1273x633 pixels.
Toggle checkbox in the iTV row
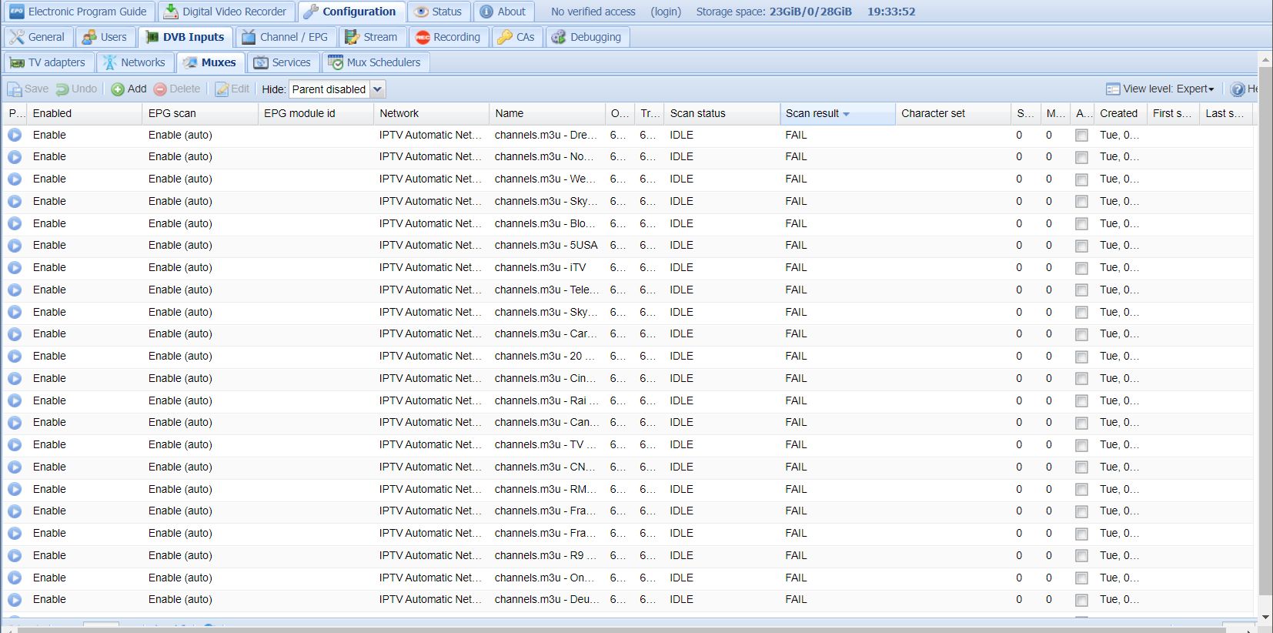[1081, 269]
